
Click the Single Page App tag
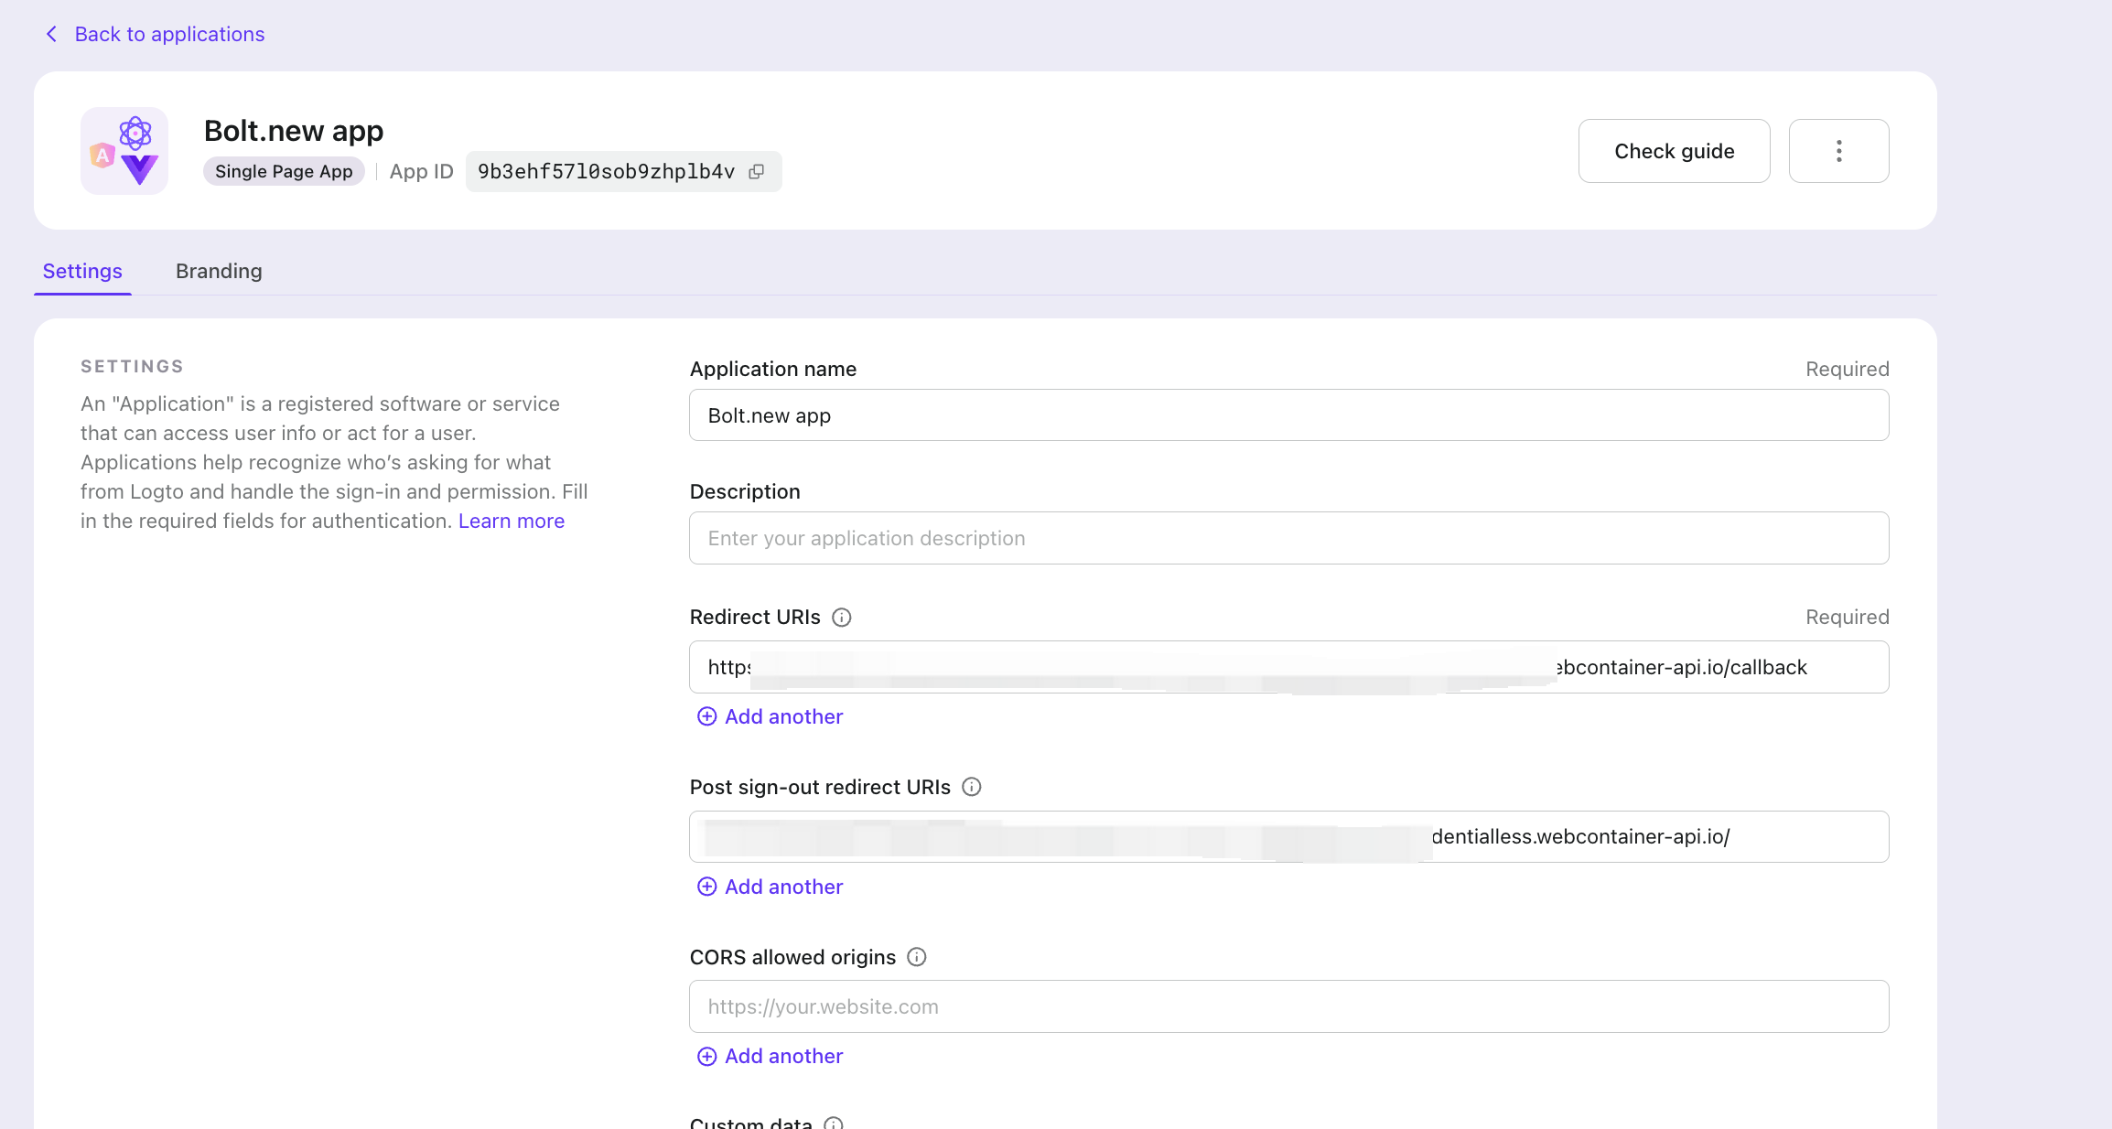point(284,172)
